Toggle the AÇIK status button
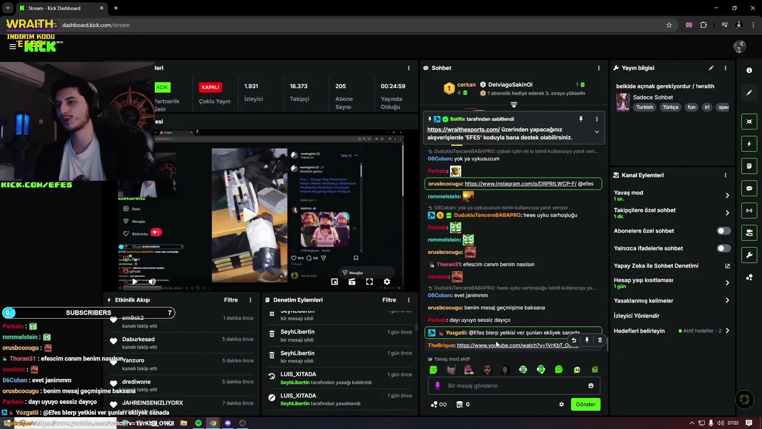The height and width of the screenshot is (429, 762). [x=161, y=87]
